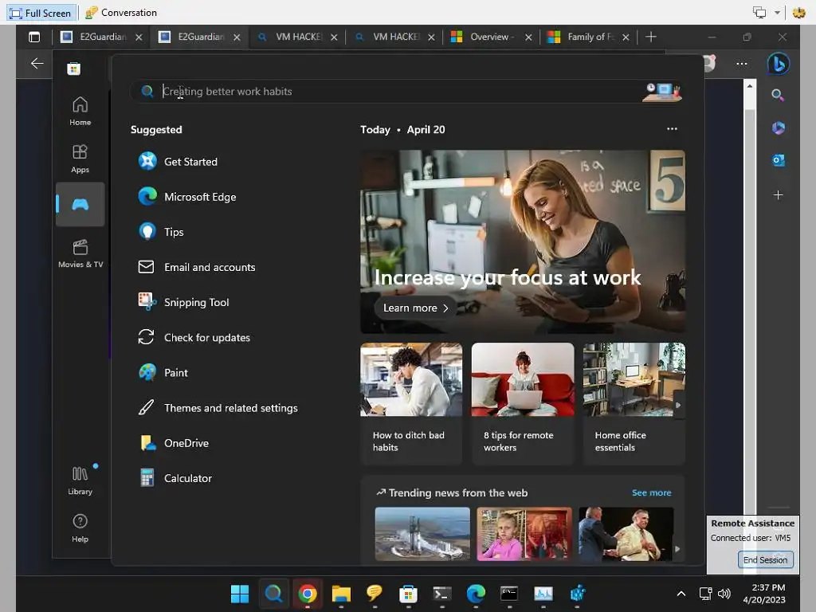This screenshot has width=816, height=612.
Task: Open Apps section in Store sidebar
Action: (x=80, y=159)
